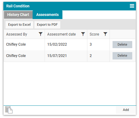
Task: Delete the 15/07/2021 assessment
Action: pos(122,56)
